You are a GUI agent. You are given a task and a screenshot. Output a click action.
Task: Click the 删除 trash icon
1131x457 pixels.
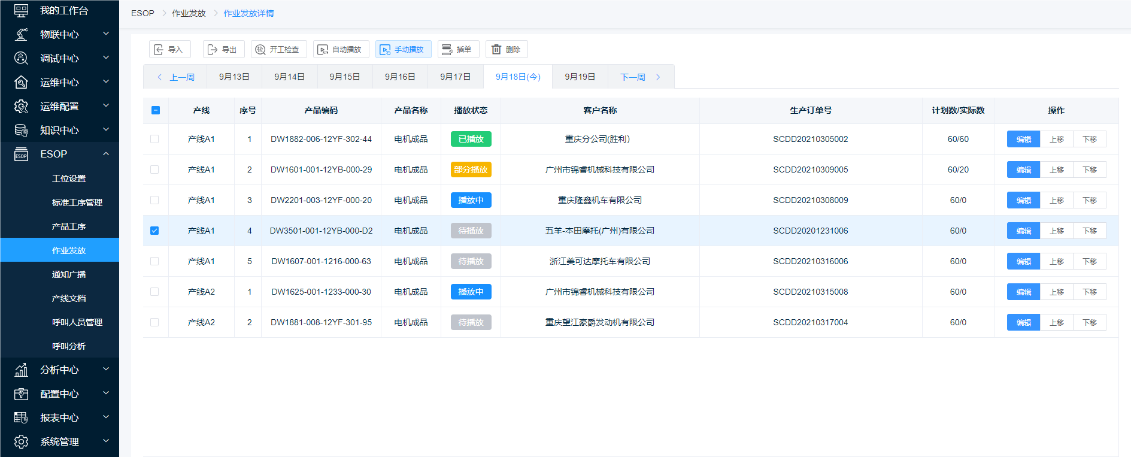click(x=496, y=50)
